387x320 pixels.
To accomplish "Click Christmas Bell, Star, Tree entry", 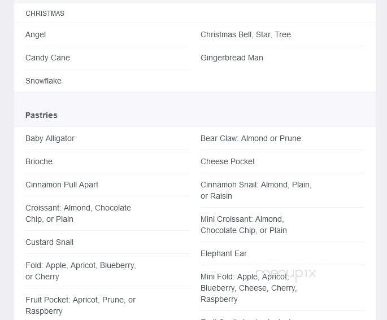I will 246,34.
